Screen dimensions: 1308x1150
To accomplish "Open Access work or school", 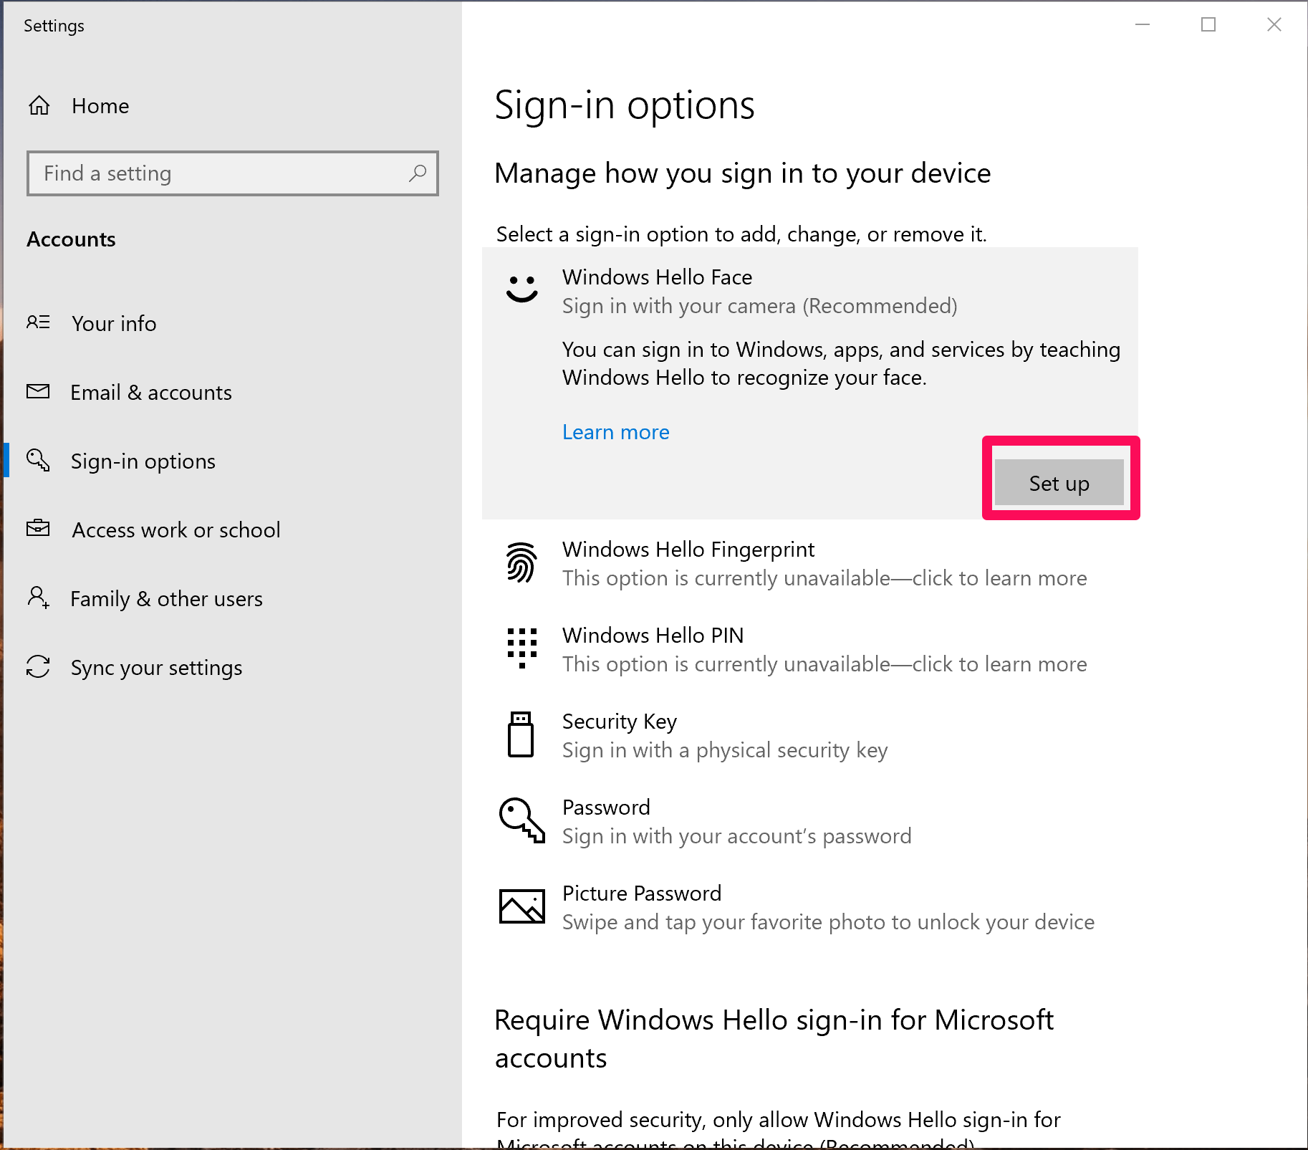I will tap(175, 530).
